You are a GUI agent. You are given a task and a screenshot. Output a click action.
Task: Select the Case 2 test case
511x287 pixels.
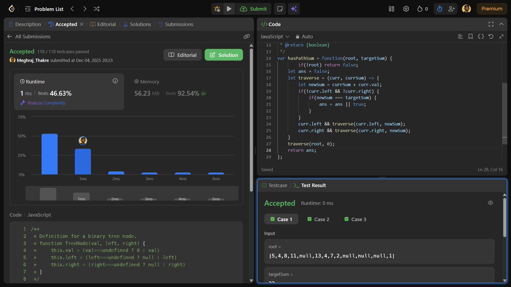[318, 219]
